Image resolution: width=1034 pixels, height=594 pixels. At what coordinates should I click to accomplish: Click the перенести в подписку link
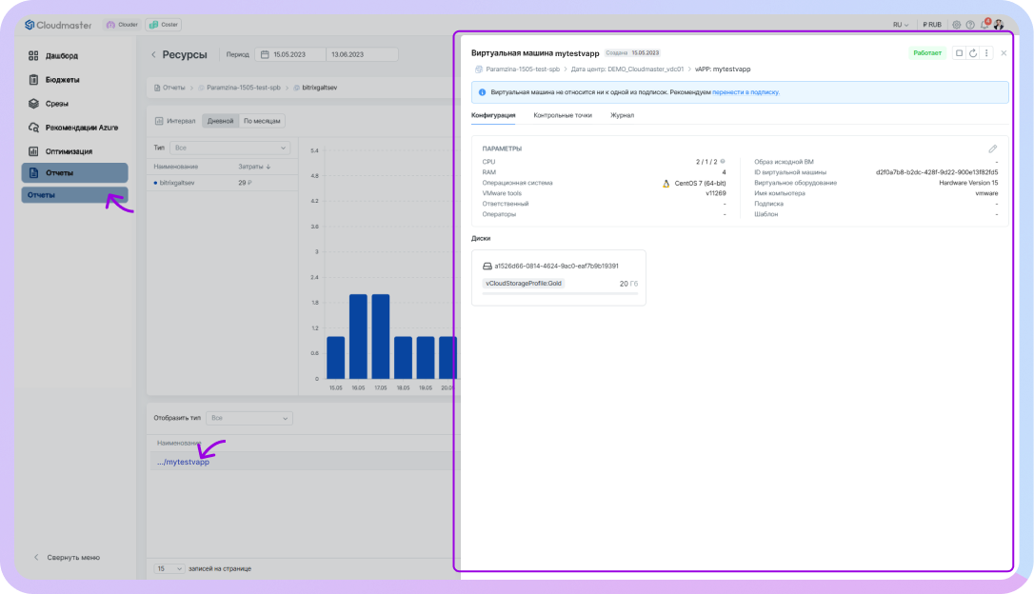[x=746, y=92]
